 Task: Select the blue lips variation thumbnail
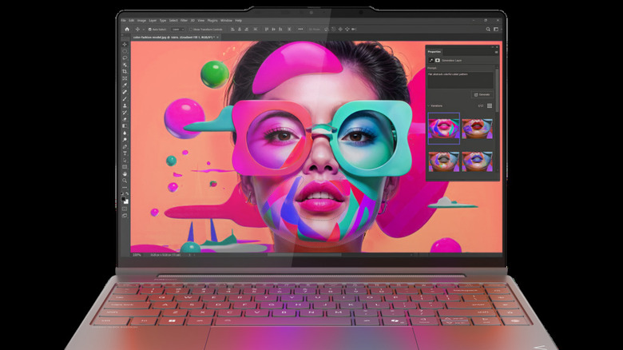[x=477, y=161]
